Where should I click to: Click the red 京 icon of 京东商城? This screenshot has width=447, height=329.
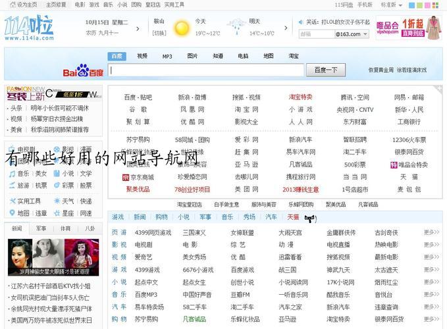126,178
